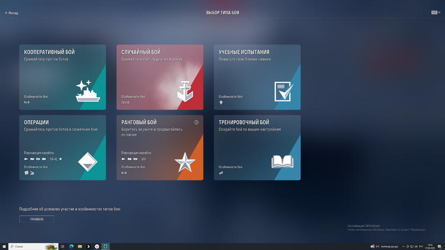Expand the hidden system tray icons
Screen dimensions: 445x250
coord(403,247)
